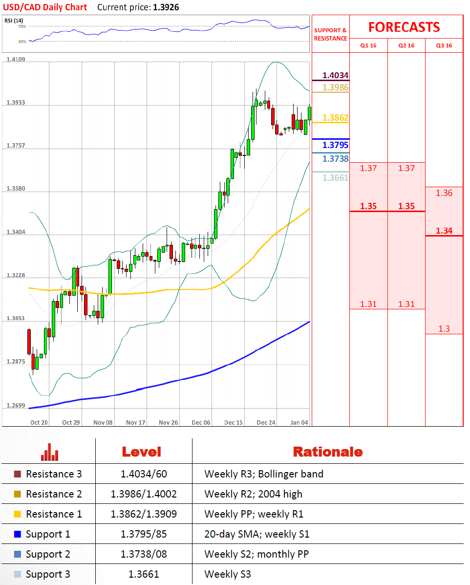Click the 1.34 forecast value in Q3
Image resolution: width=470 pixels, height=585 pixels.
point(444,231)
